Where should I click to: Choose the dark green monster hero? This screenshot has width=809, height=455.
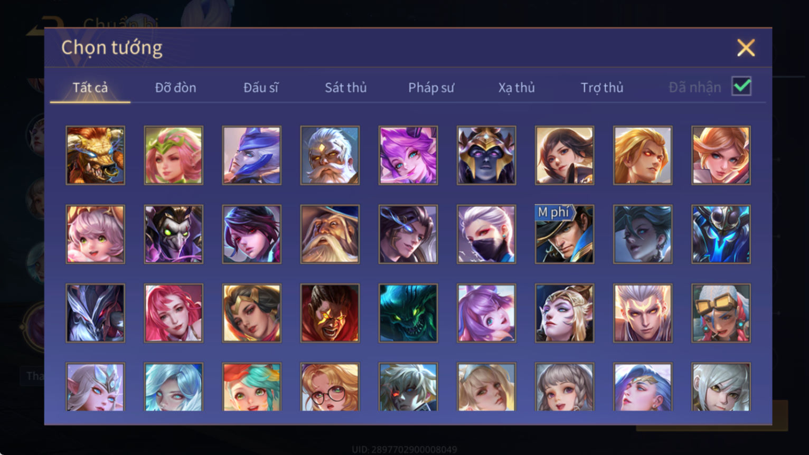408,314
